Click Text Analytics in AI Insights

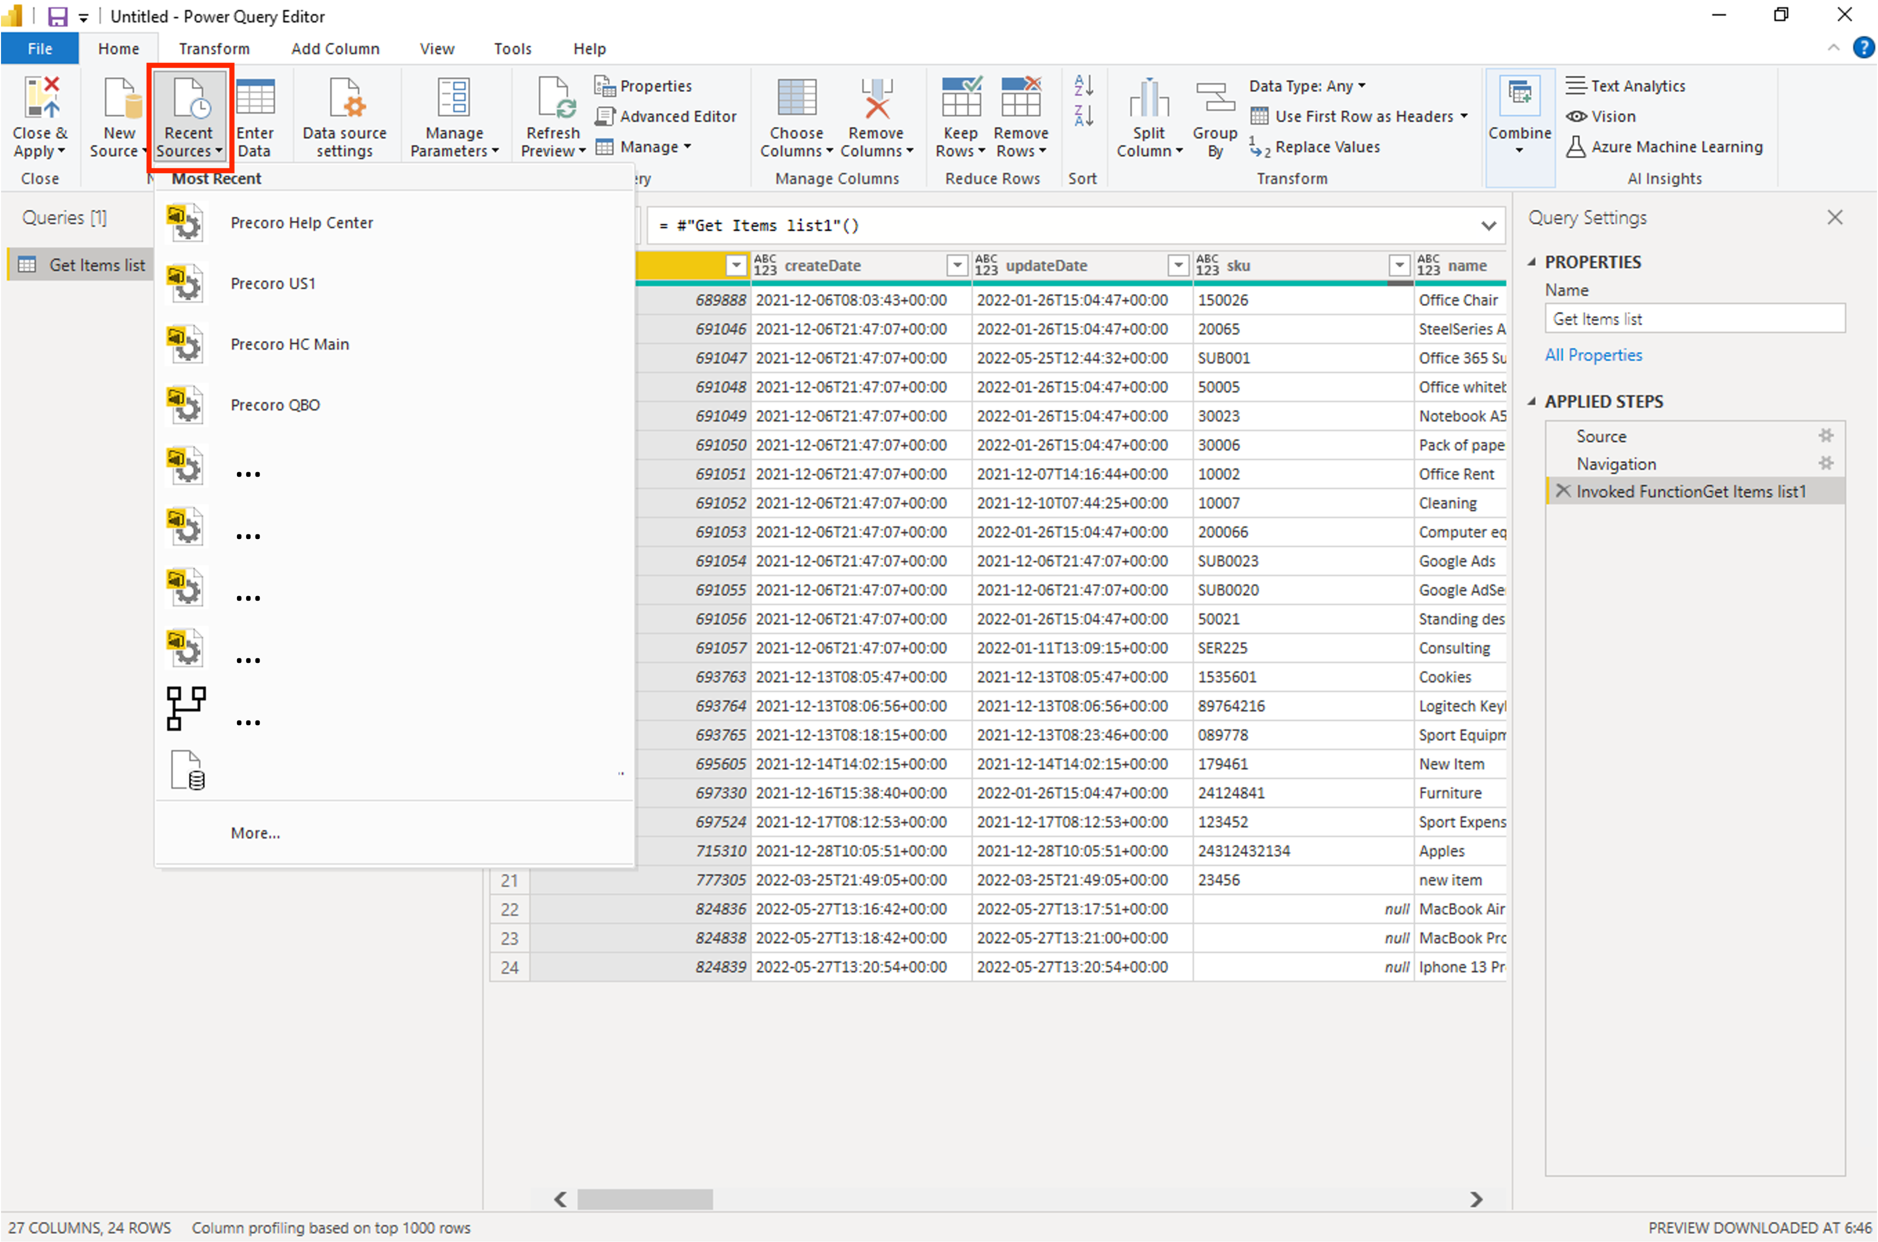[1625, 85]
